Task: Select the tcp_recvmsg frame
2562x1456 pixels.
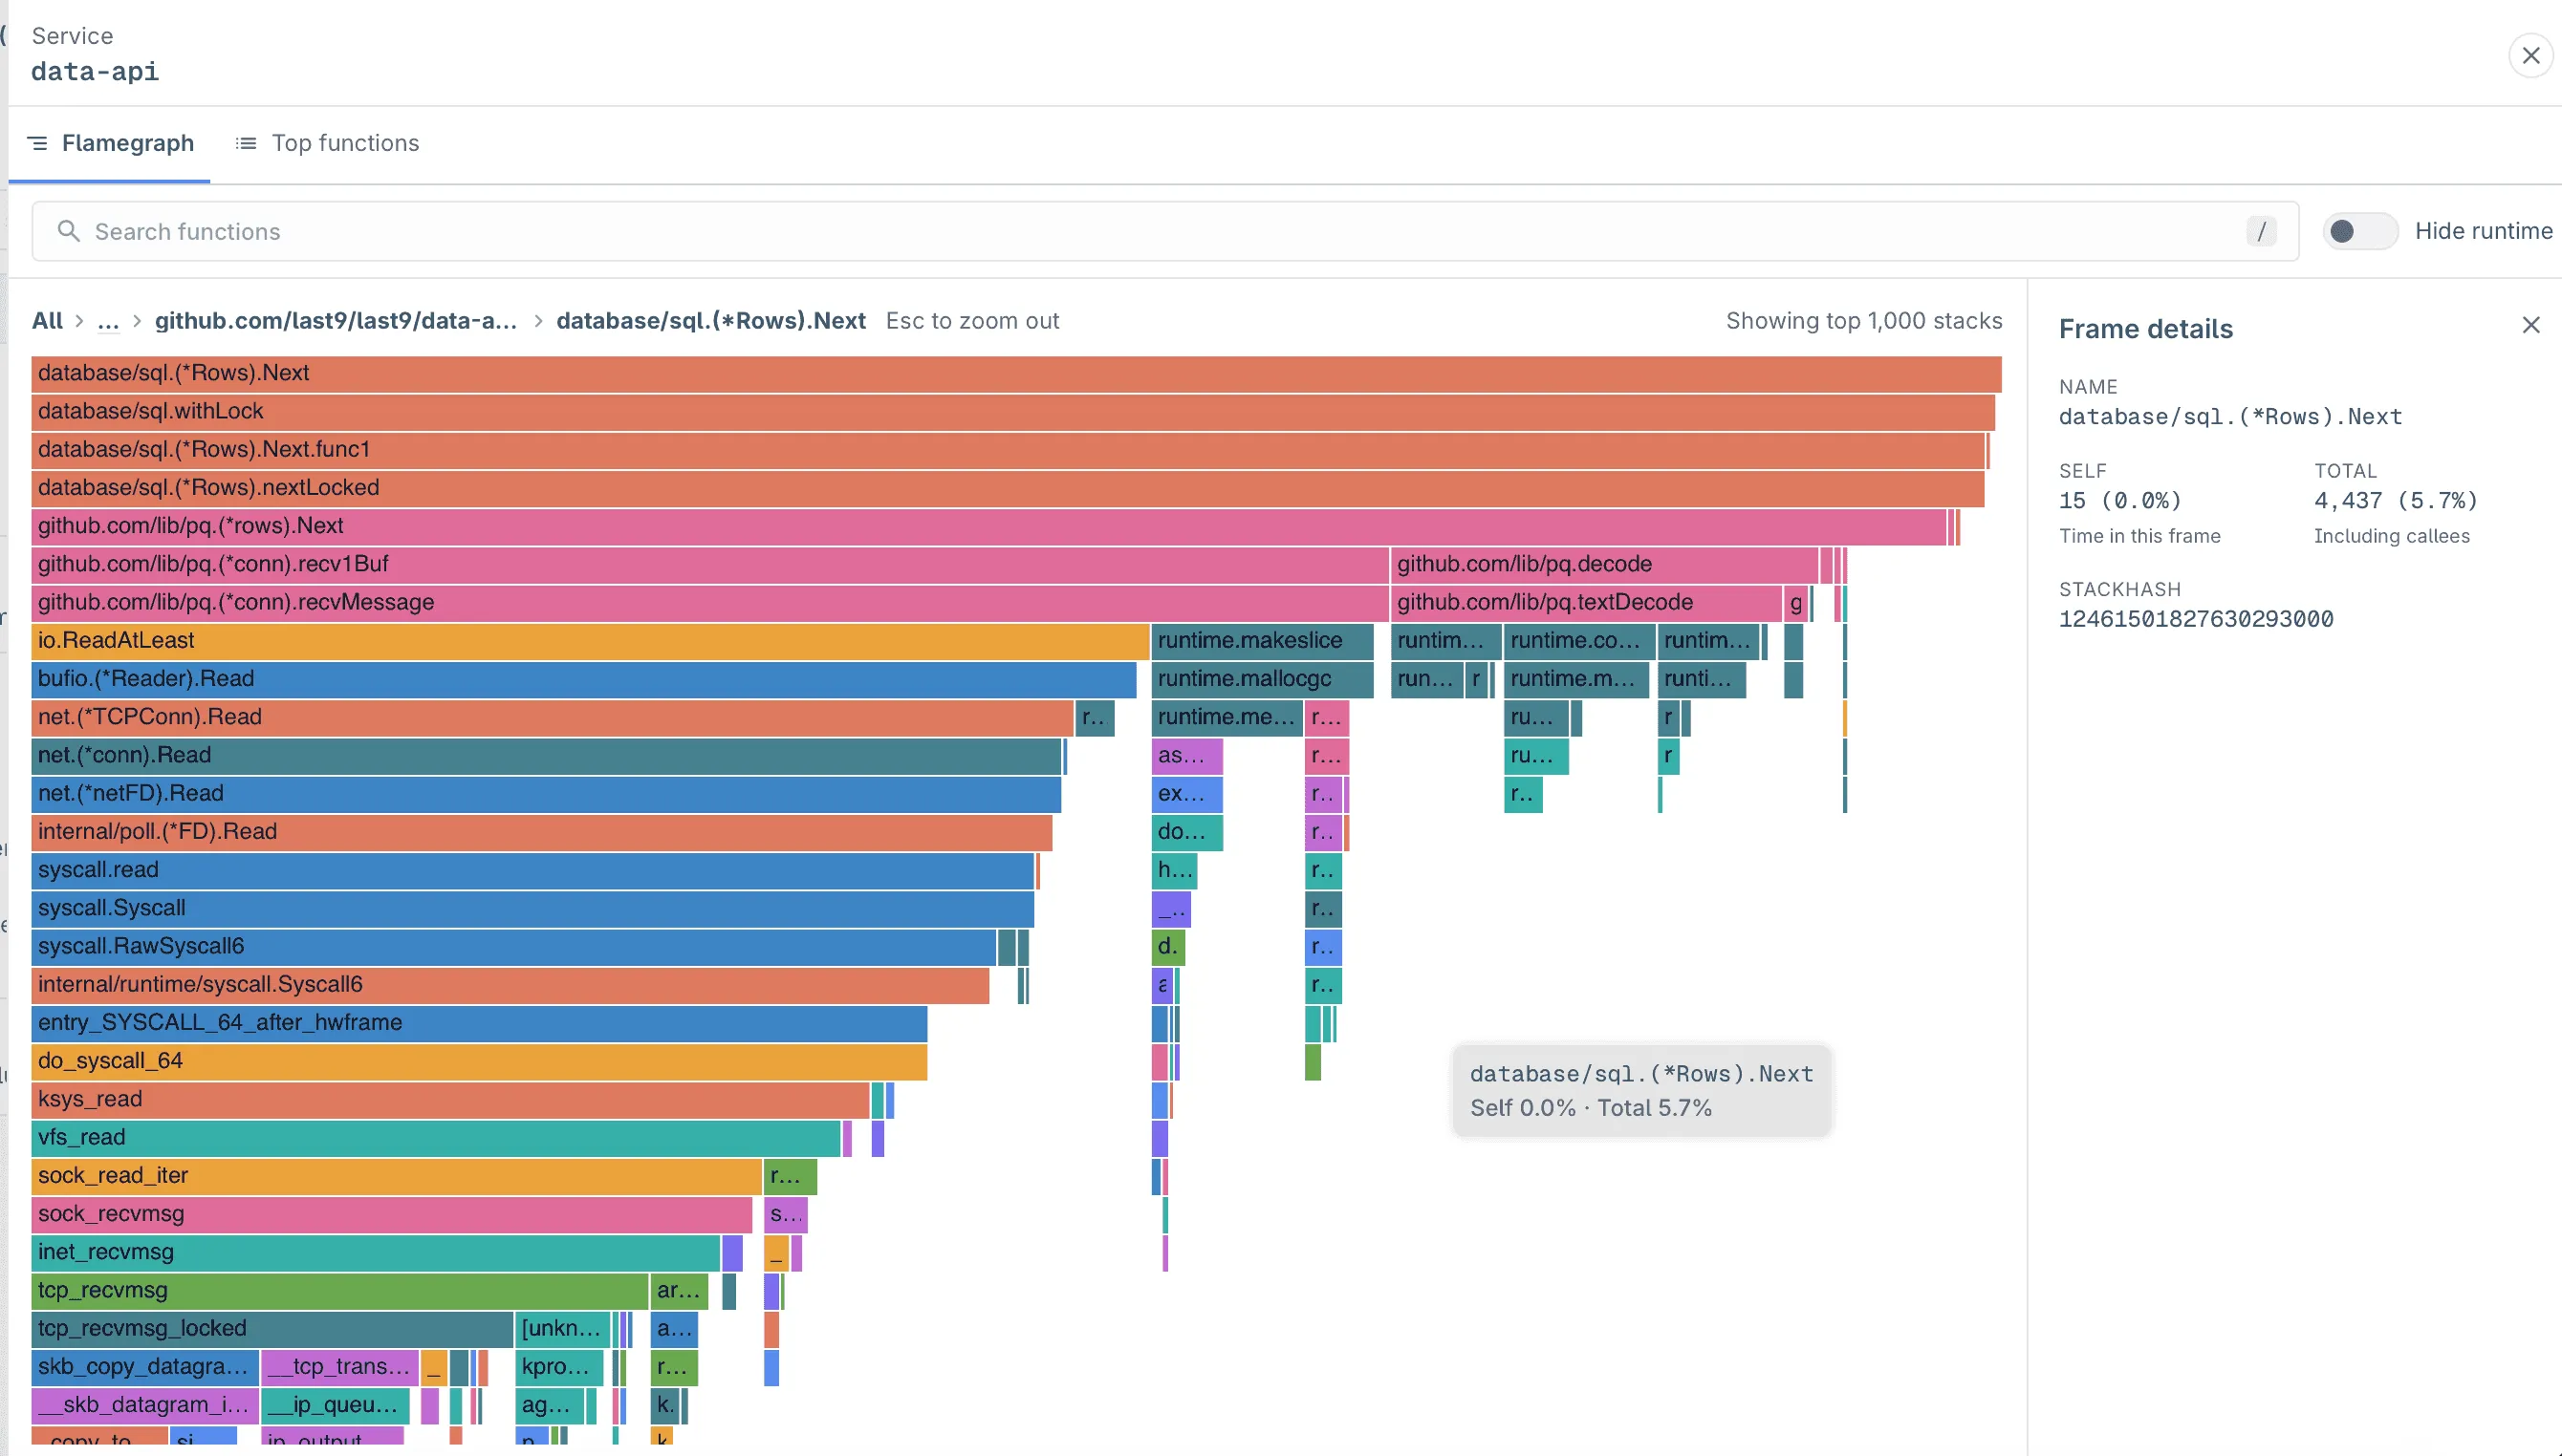Action: point(339,1290)
